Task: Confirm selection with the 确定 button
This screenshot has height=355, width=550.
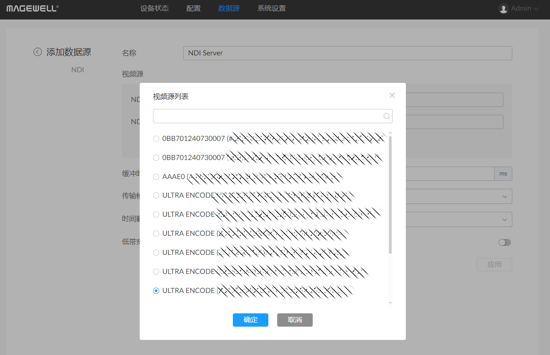Action: click(x=251, y=320)
